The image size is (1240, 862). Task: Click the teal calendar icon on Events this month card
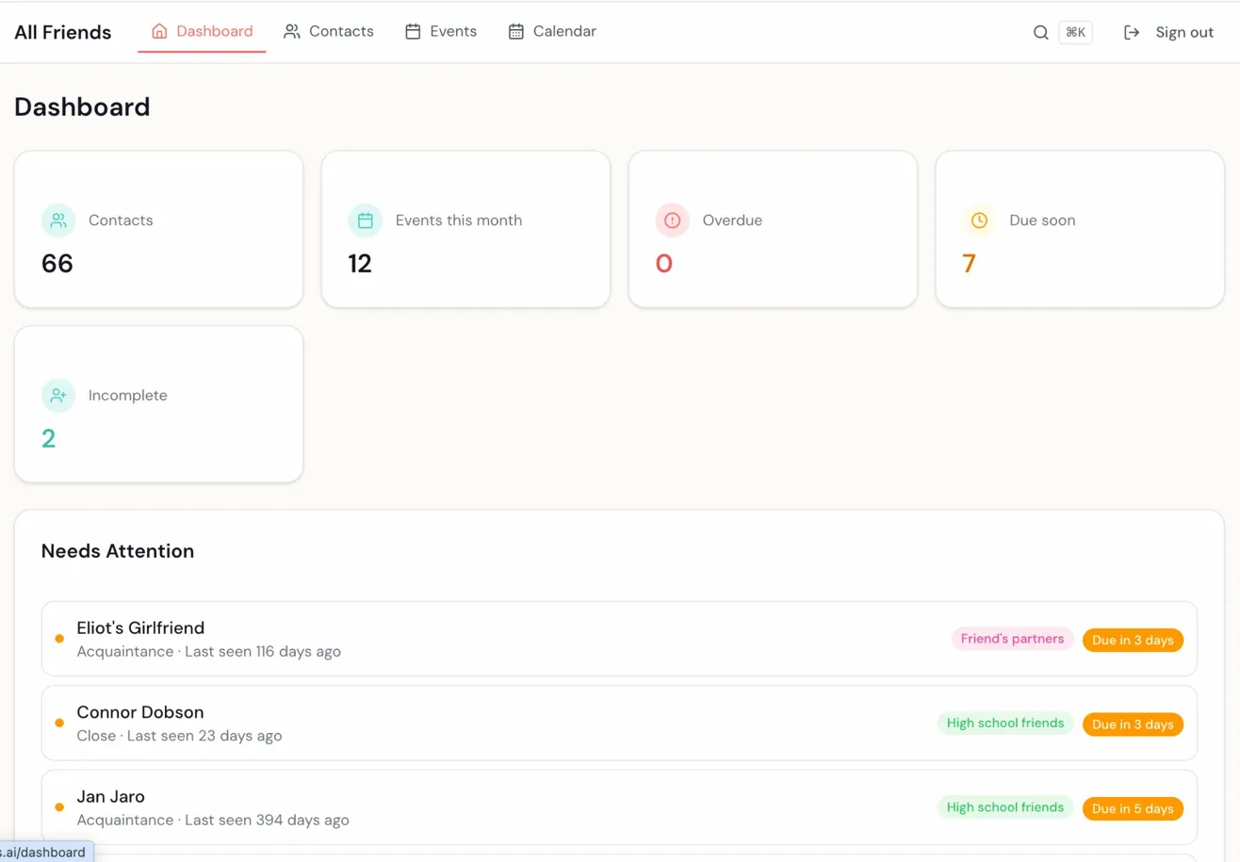click(x=365, y=220)
